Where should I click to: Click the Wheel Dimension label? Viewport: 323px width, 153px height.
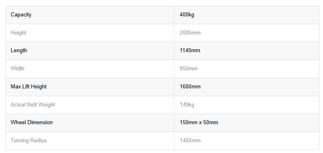31,123
